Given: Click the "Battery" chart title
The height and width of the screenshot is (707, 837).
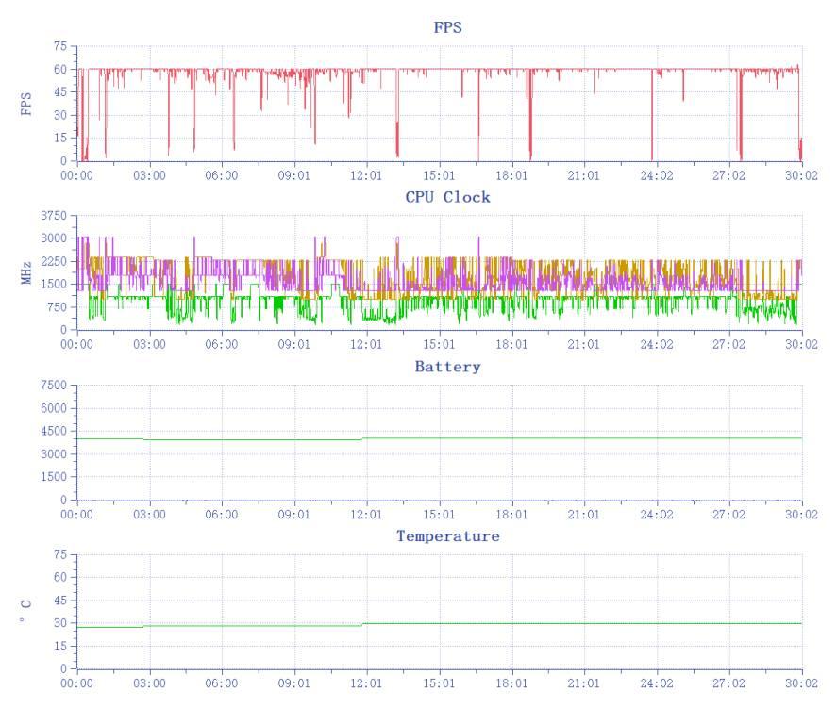Looking at the screenshot, I should [x=447, y=367].
